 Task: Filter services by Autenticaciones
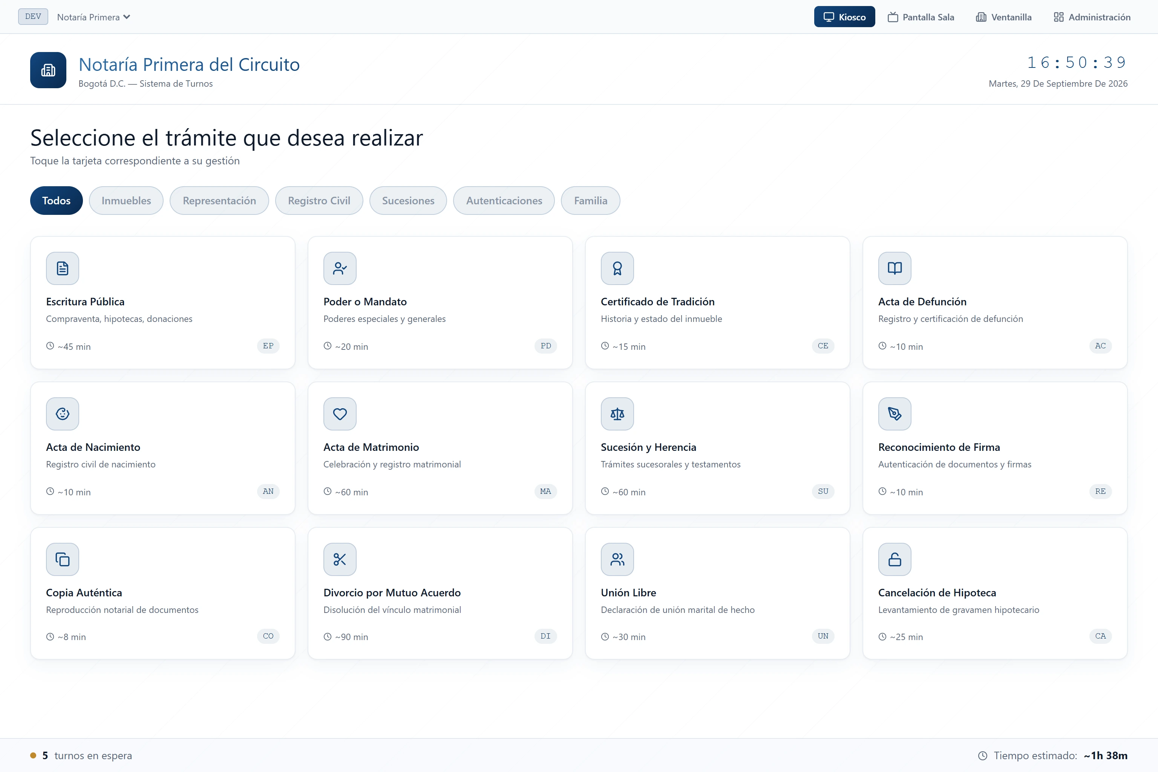(x=504, y=201)
